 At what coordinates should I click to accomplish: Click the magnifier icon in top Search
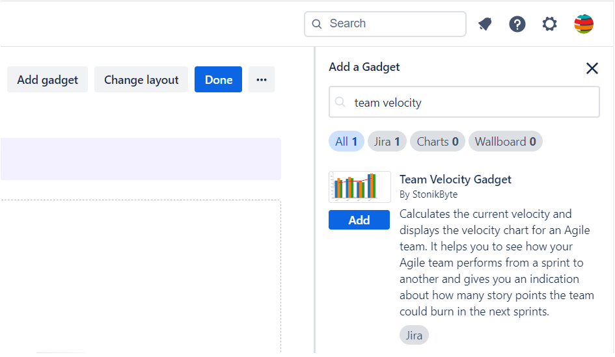[317, 24]
